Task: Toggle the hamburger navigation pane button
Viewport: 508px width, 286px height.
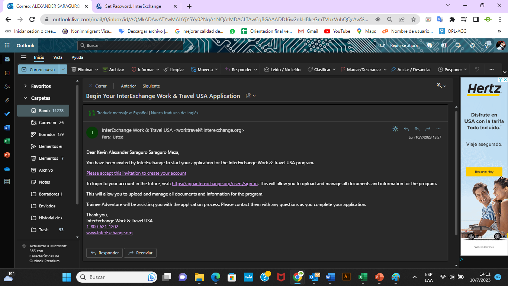Action: pyautogui.click(x=24, y=57)
